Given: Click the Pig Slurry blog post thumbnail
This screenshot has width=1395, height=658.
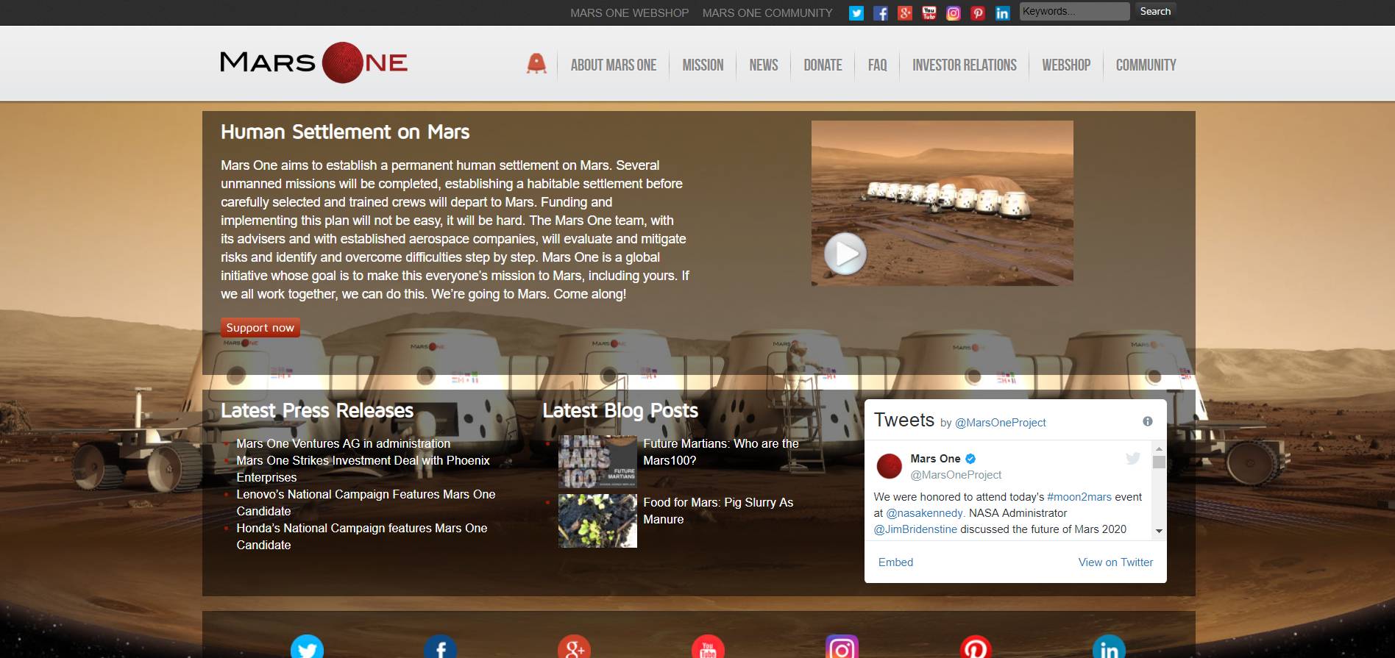Looking at the screenshot, I should [597, 521].
